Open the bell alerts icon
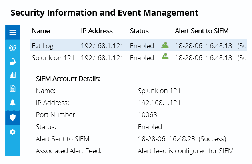The height and width of the screenshot is (164, 252). click(x=12, y=103)
